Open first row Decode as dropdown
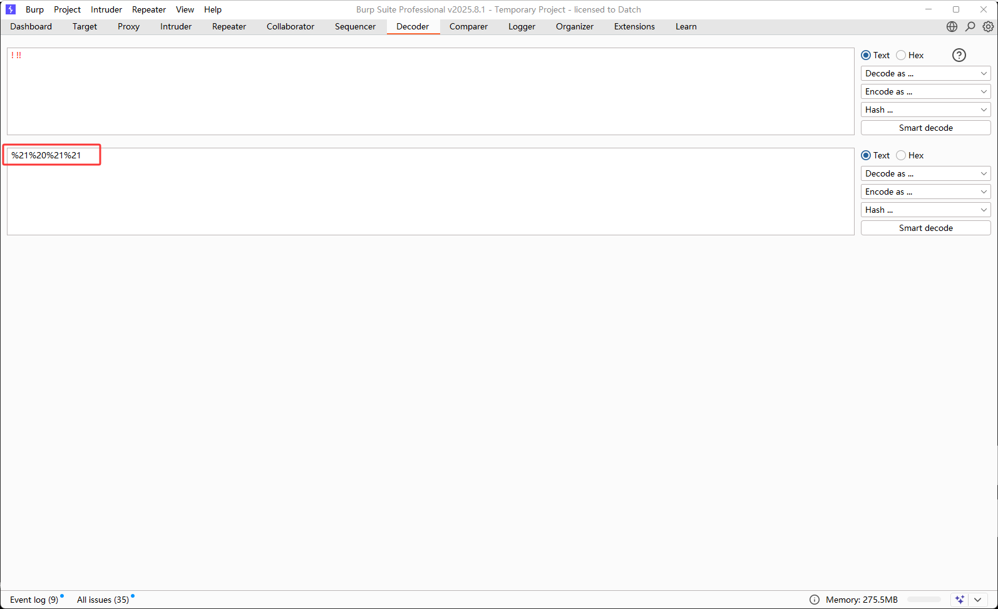Screen dimensions: 998x609 pos(925,73)
